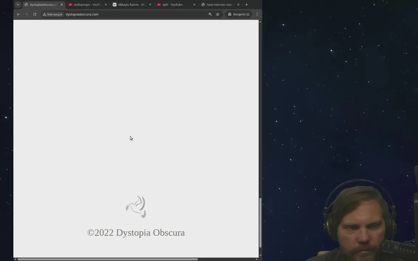Open the Chrome three-dot menu
This screenshot has width=418, height=261.
coord(257,14)
